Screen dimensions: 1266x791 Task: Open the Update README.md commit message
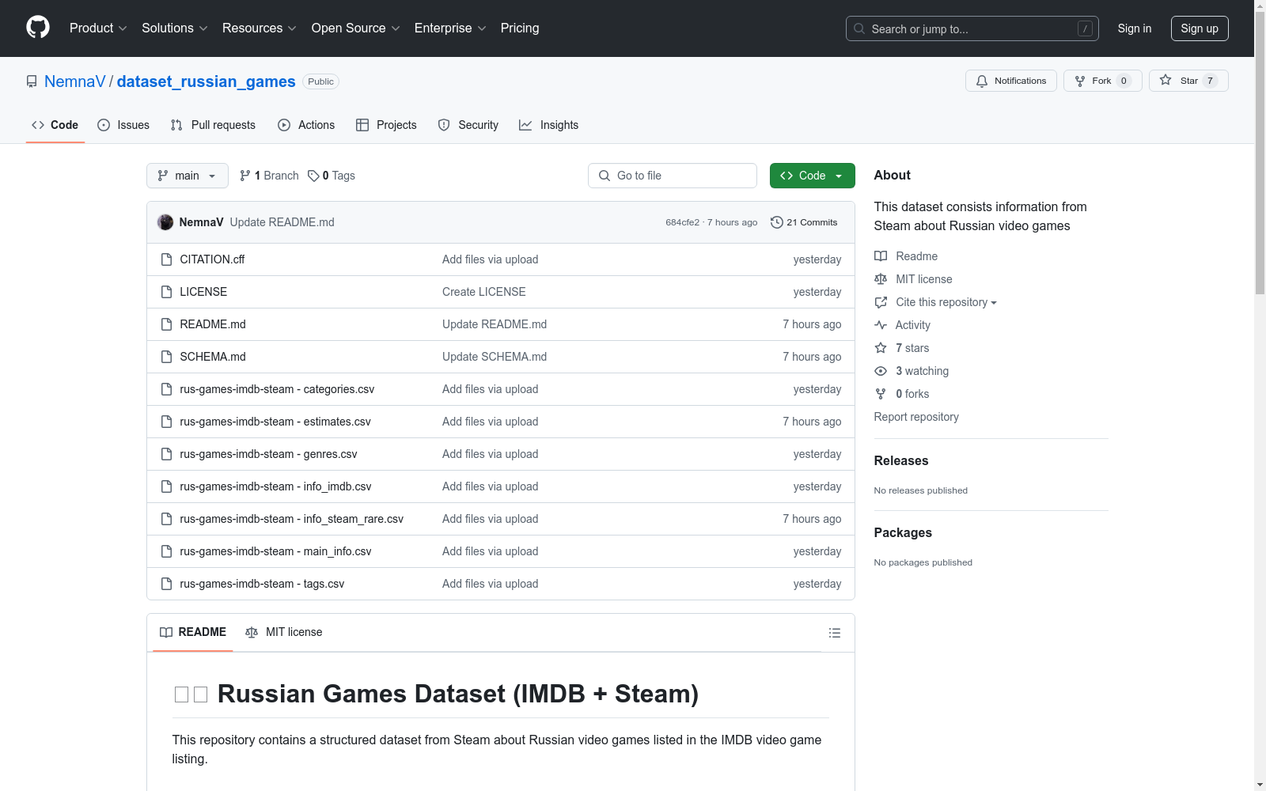(282, 222)
